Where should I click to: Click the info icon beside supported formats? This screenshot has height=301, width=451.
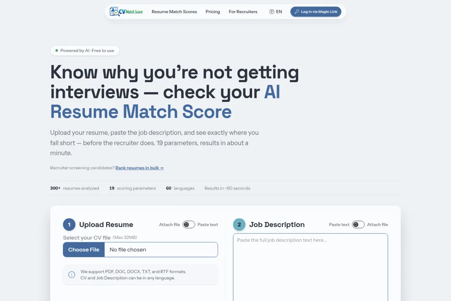pyautogui.click(x=71, y=275)
